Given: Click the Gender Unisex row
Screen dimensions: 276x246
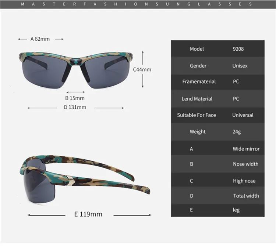Looking at the screenshot, I should coord(218,66).
